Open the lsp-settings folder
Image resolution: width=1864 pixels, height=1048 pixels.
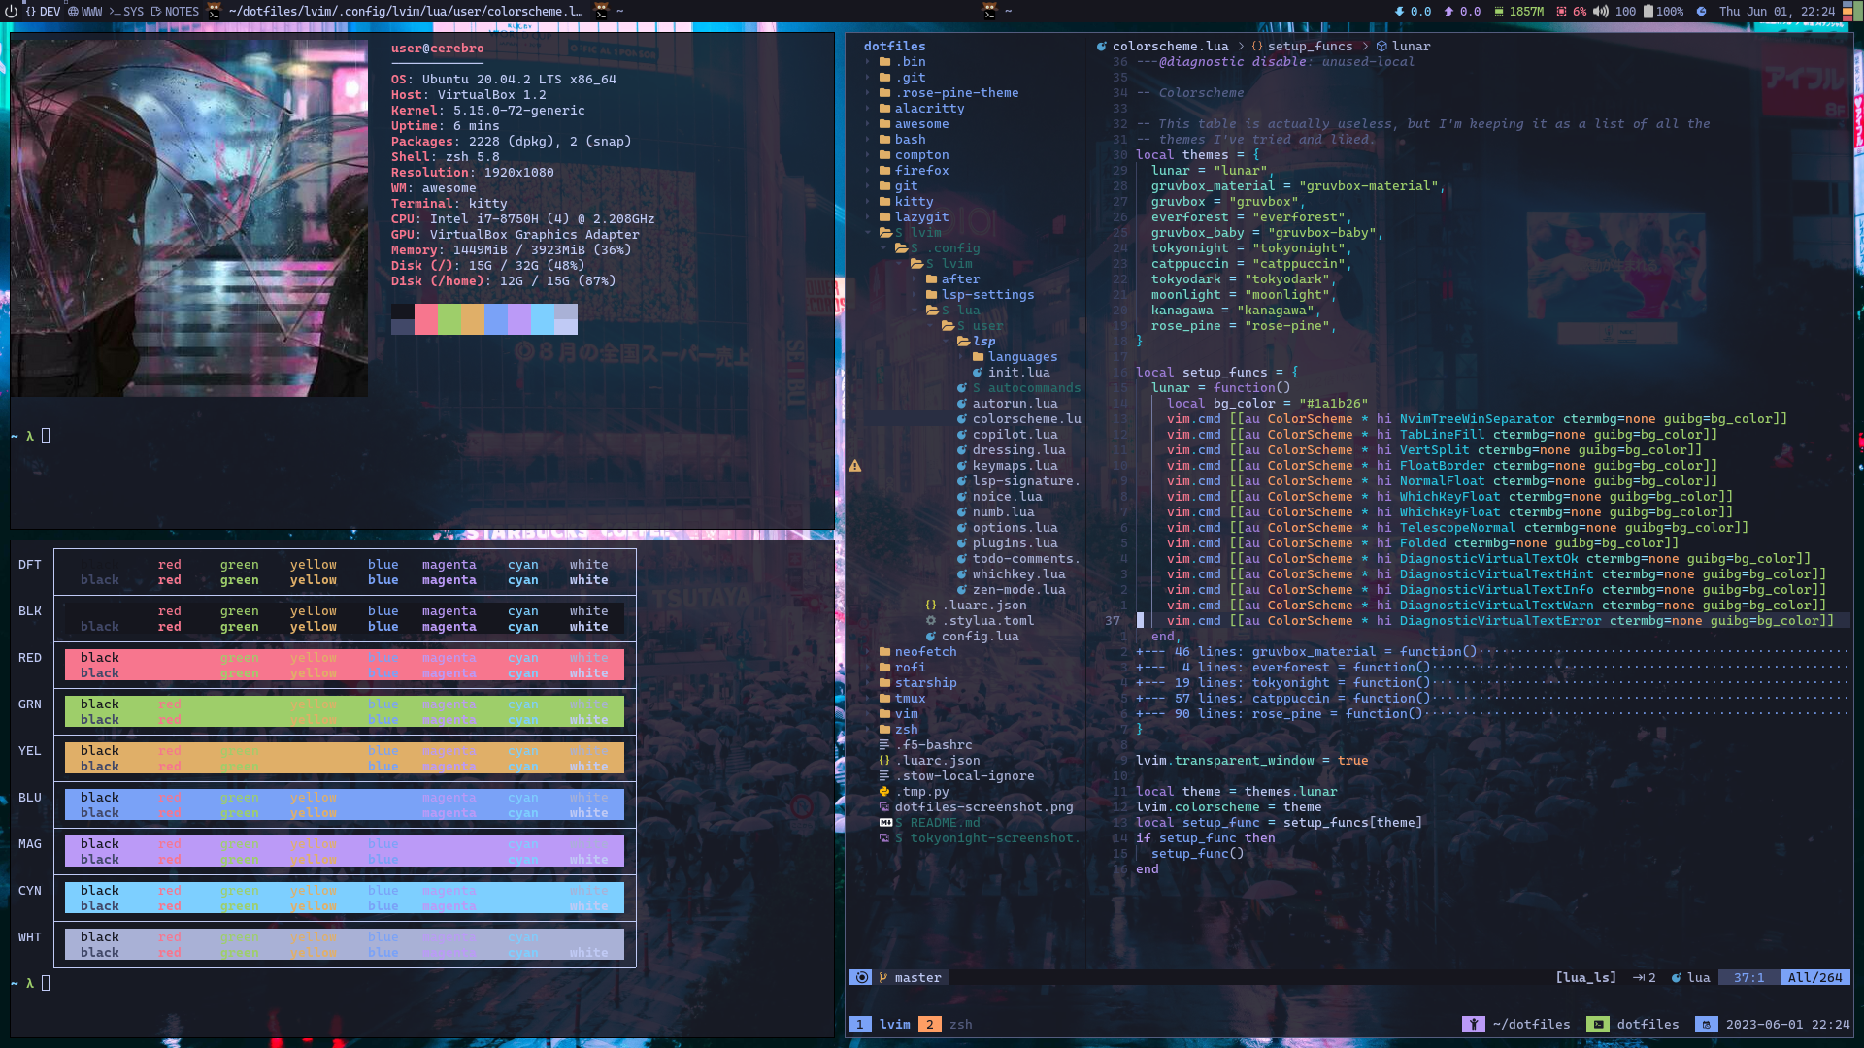point(979,295)
